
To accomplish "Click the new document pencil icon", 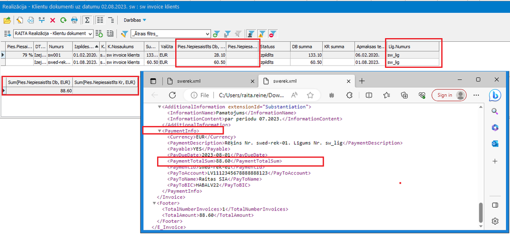I will (20, 20).
